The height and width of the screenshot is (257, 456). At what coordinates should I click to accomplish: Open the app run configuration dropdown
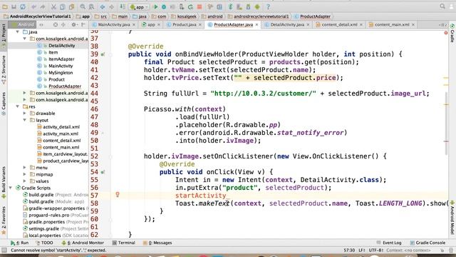pos(139,6)
